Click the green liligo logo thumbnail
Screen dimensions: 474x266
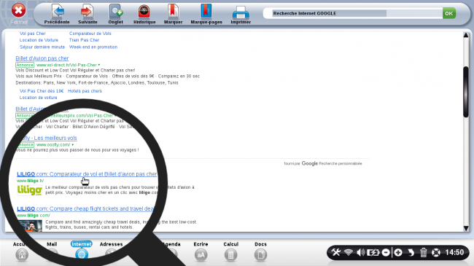coord(30,189)
